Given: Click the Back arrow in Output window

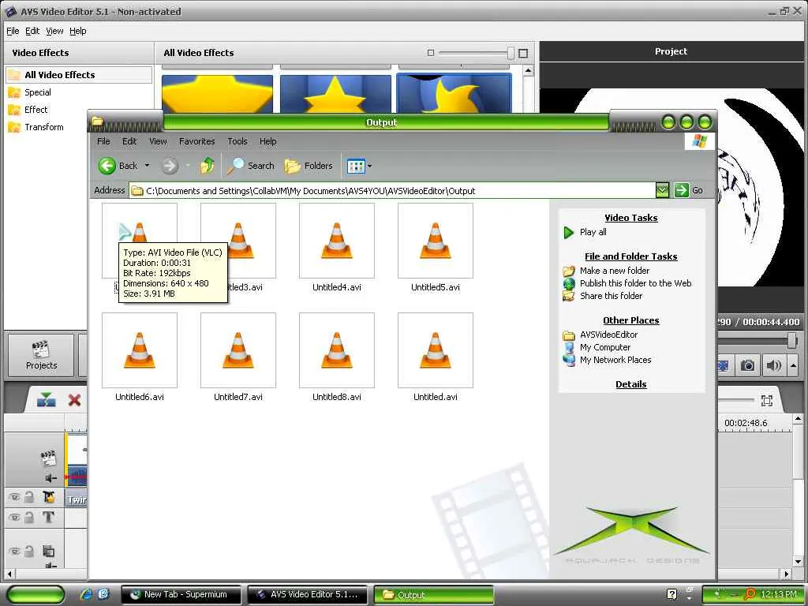Looking at the screenshot, I should tap(107, 166).
